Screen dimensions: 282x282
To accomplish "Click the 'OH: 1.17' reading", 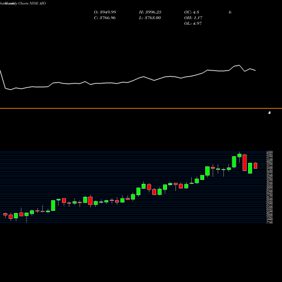I will (x=193, y=18).
